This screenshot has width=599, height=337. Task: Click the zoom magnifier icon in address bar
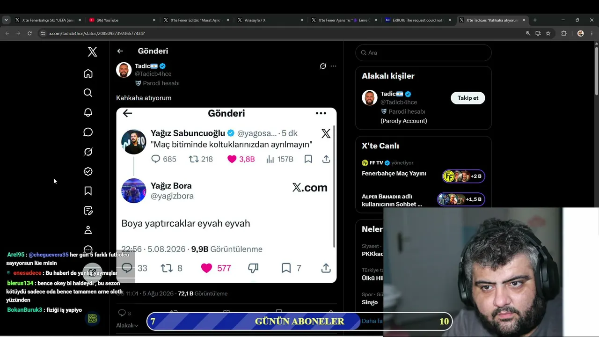pyautogui.click(x=528, y=33)
